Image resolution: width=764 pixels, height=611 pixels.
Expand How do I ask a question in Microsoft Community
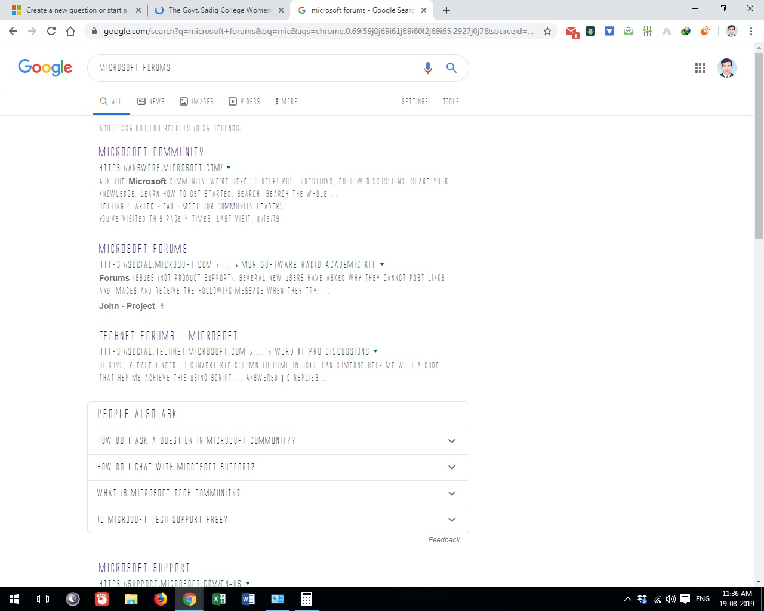pyautogui.click(x=278, y=441)
